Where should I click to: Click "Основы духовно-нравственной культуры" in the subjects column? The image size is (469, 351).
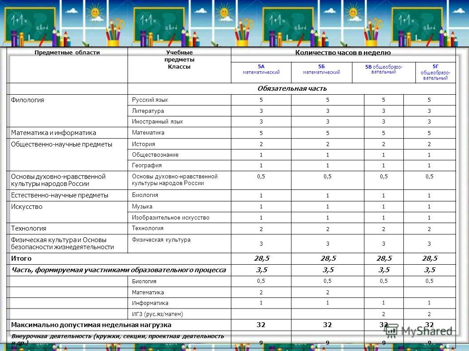175,180
